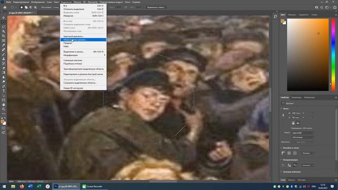Set canvas to portrait orientation
Image resolution: width=338 pixels, height=190 pixels.
(x=293, y=123)
